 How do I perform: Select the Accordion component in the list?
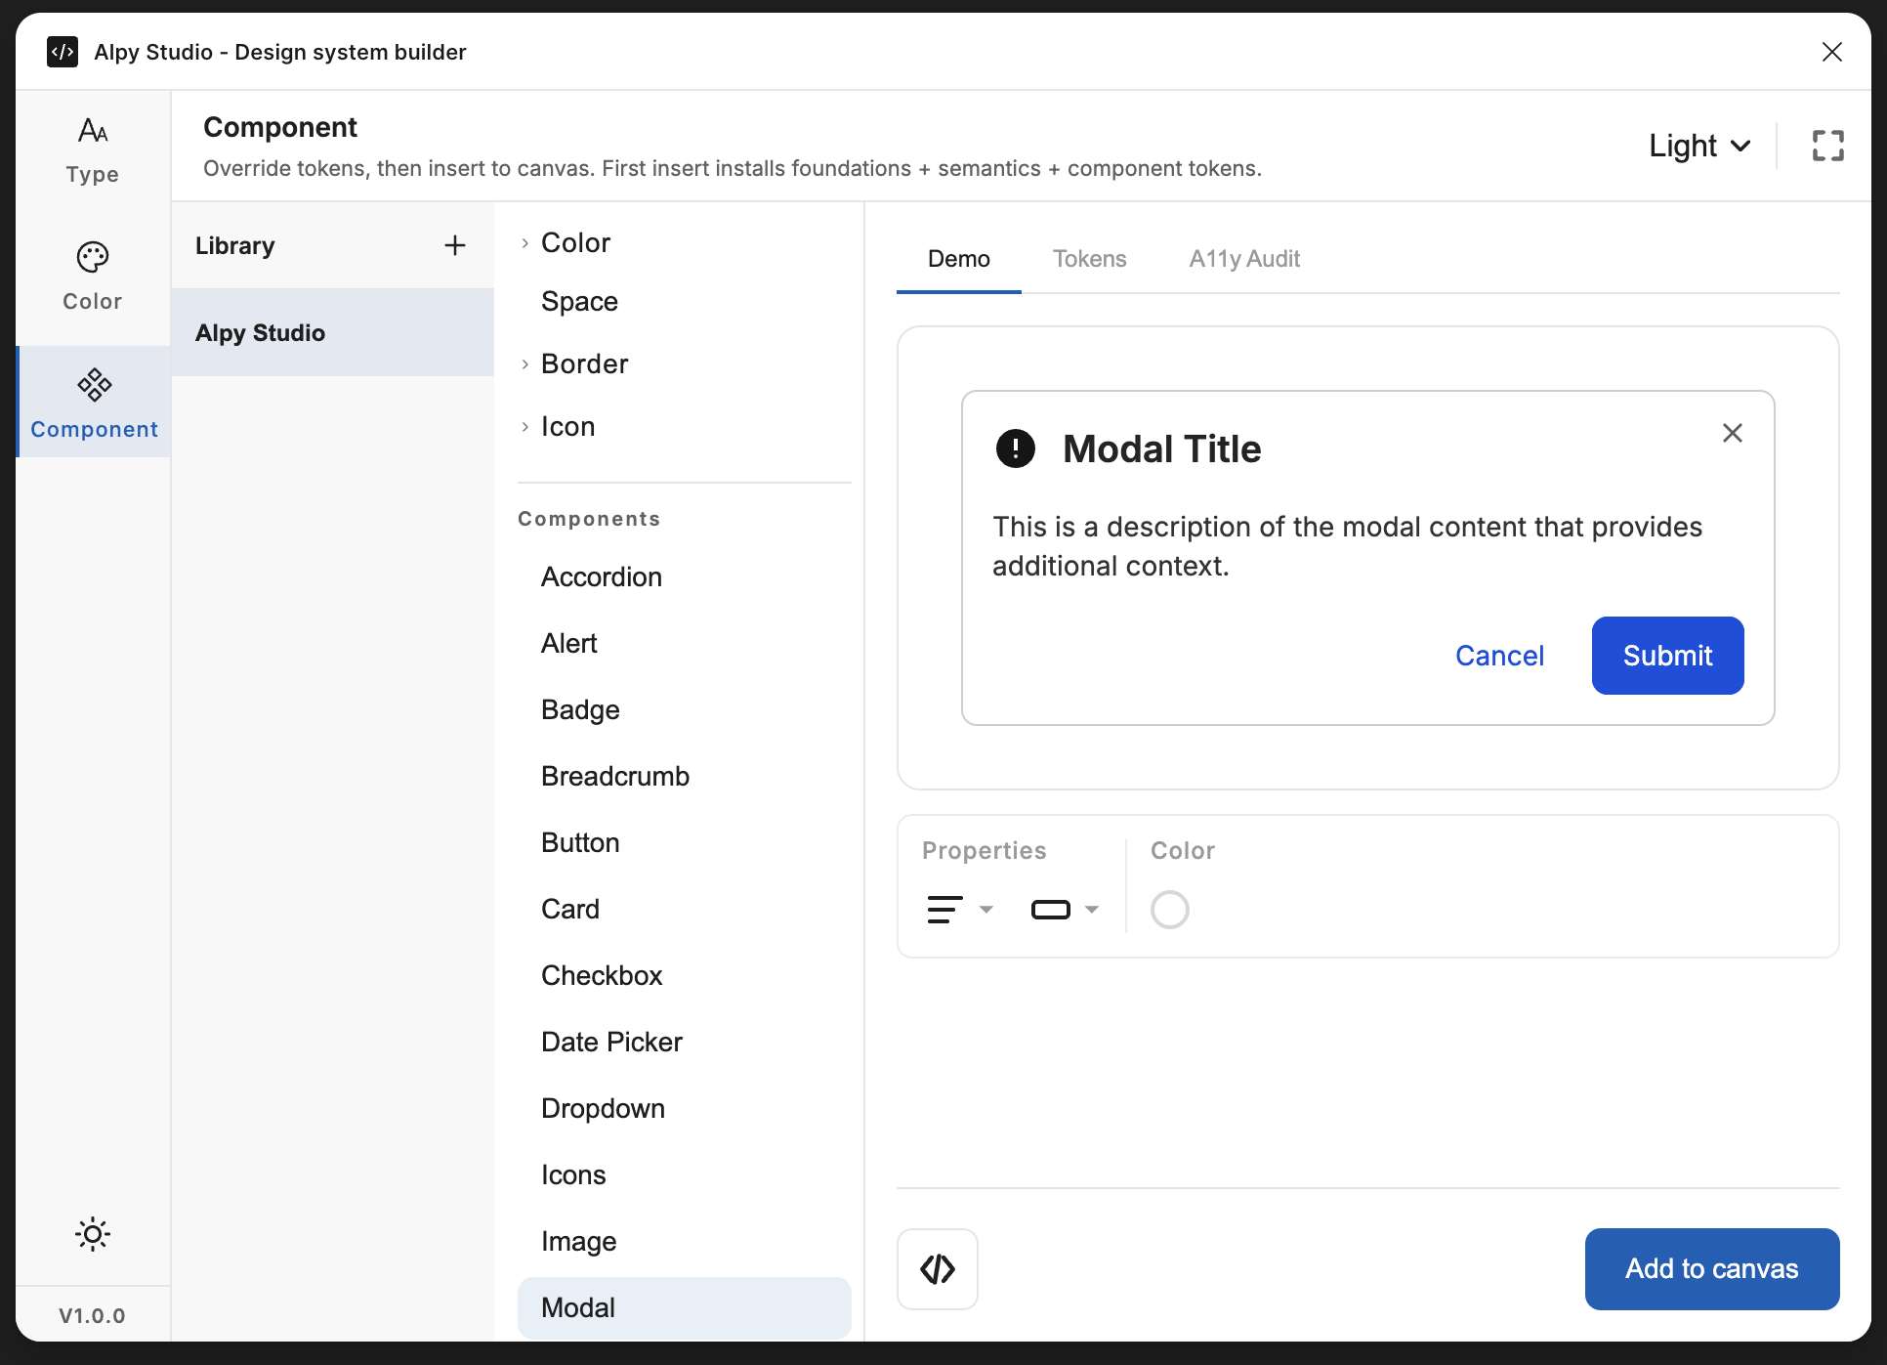602,576
